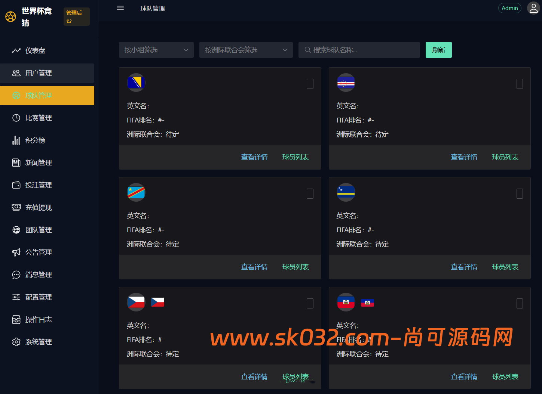This screenshot has width=542, height=394.
Task: Click the soccer ball logo icon
Action: (11, 17)
